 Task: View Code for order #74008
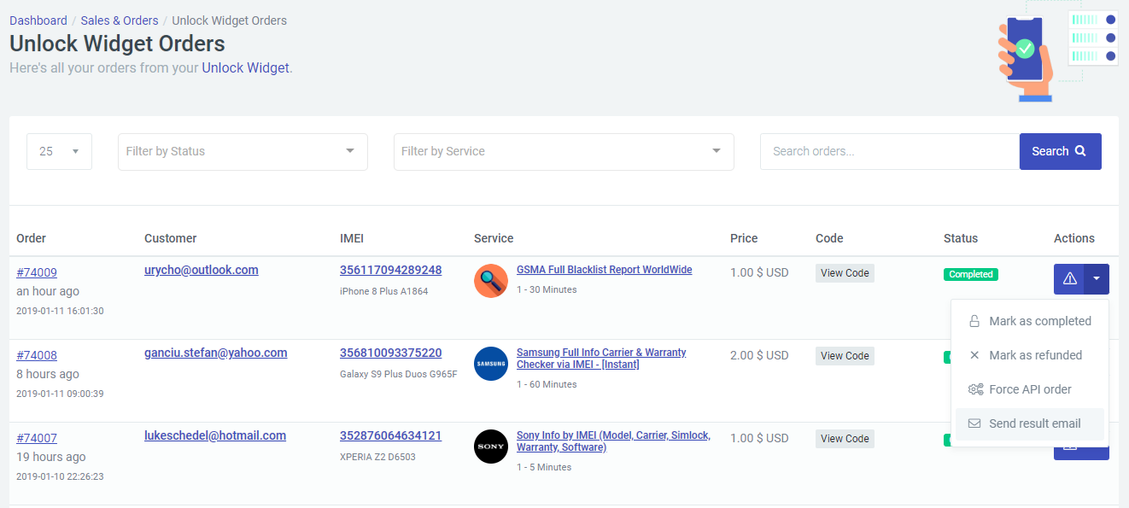pyautogui.click(x=845, y=356)
